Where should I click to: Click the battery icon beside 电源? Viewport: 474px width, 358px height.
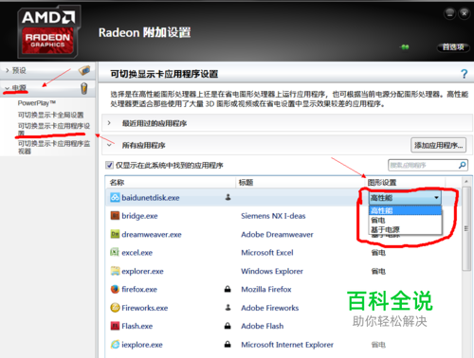tap(84, 88)
